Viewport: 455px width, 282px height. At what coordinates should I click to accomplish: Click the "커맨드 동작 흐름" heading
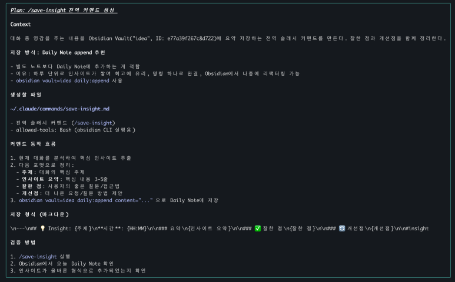34,144
